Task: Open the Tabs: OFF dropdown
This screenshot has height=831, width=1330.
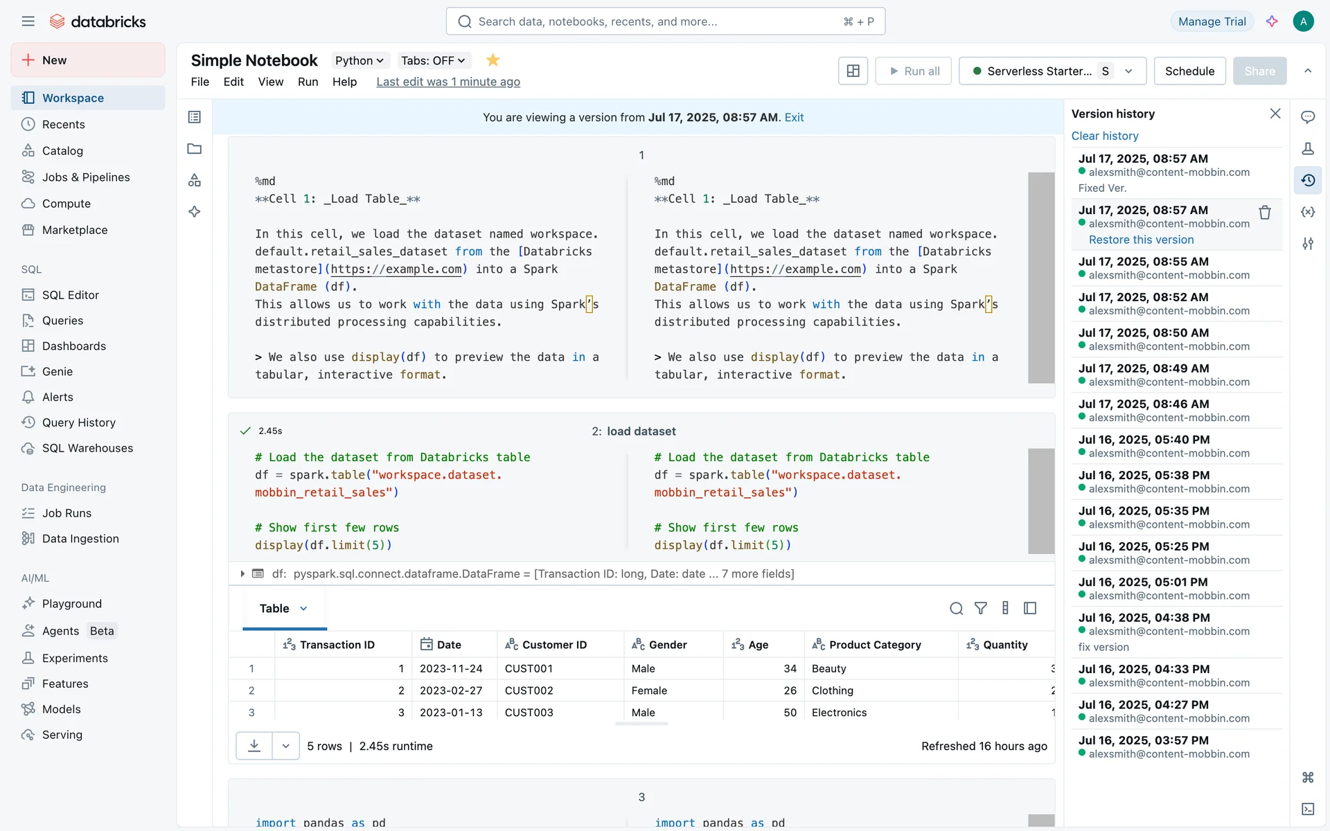Action: (433, 60)
